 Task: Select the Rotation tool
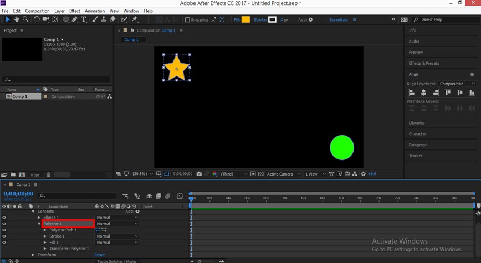pos(37,19)
